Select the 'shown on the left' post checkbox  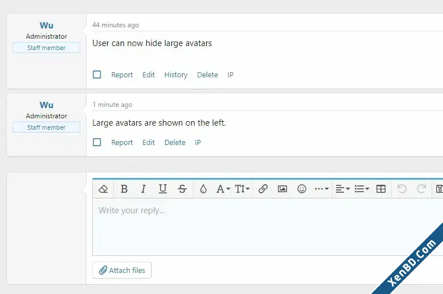pos(97,142)
